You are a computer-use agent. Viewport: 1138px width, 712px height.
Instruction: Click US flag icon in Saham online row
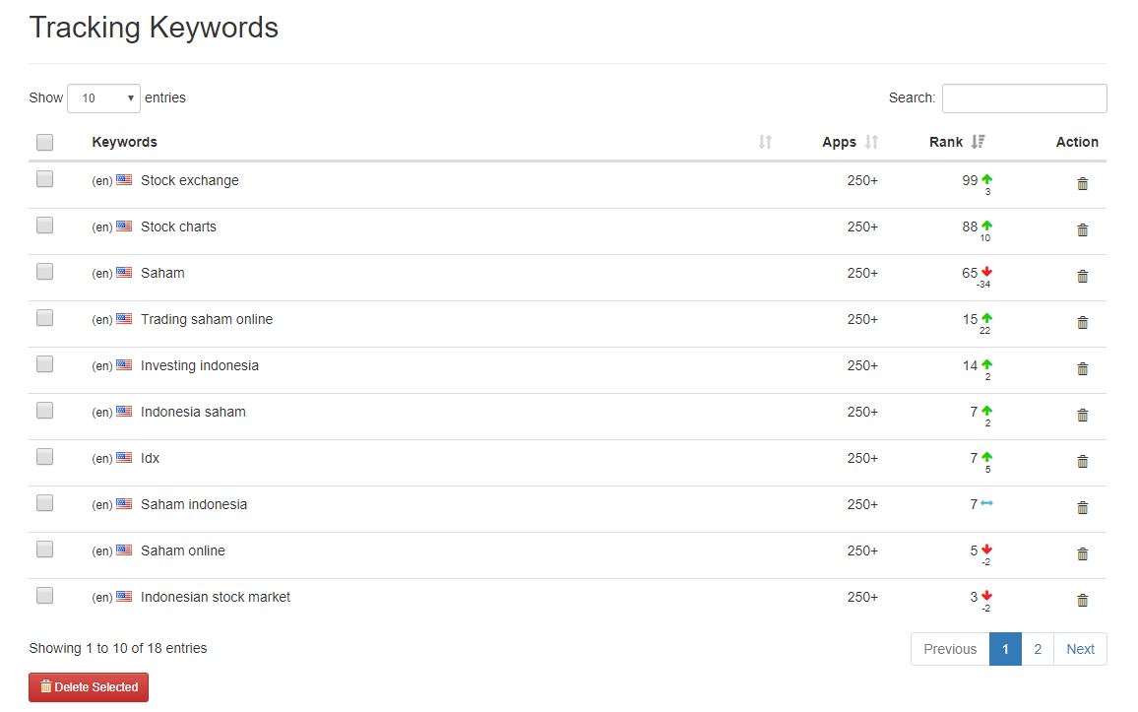[x=124, y=550]
